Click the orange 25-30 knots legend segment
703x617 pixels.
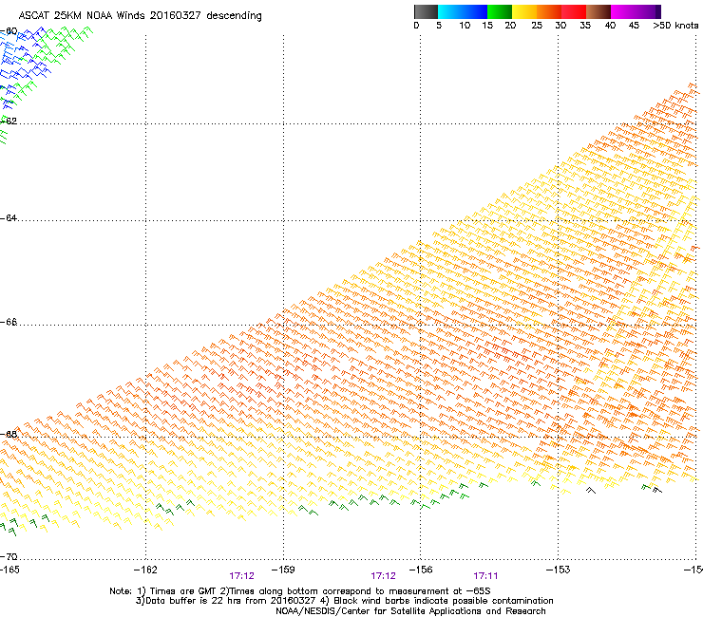pos(549,11)
